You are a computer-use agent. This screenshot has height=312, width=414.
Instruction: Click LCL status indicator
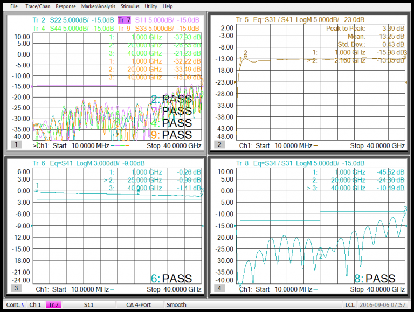click(x=349, y=305)
